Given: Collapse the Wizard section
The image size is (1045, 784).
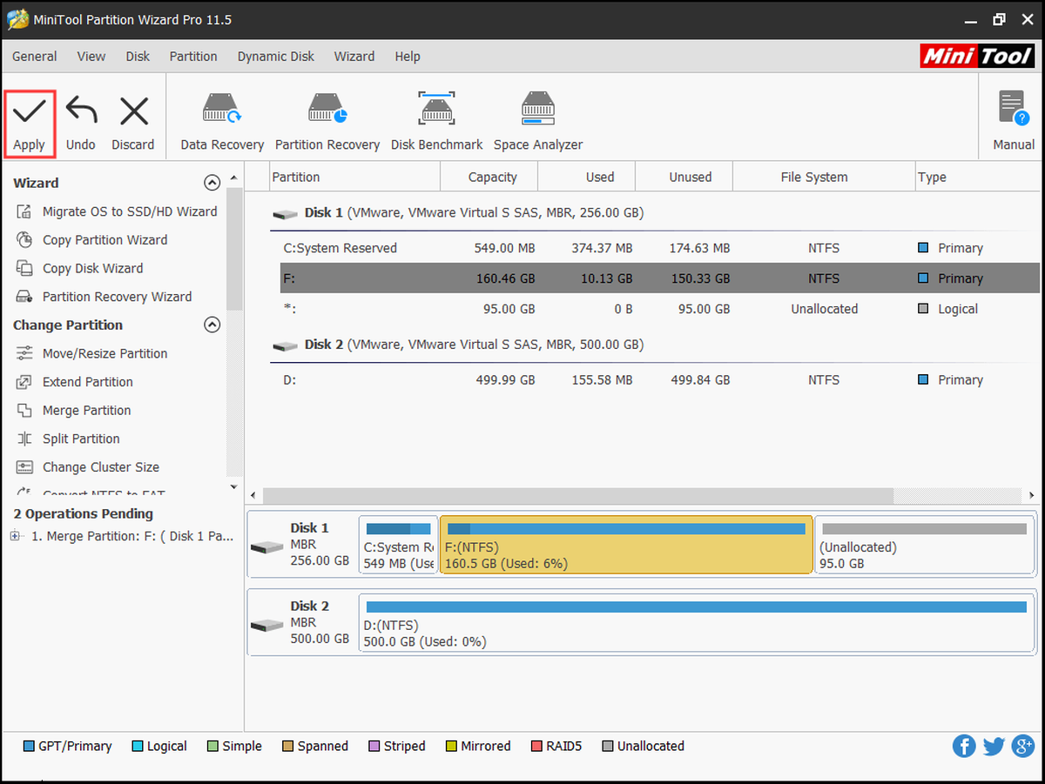Looking at the screenshot, I should [212, 183].
